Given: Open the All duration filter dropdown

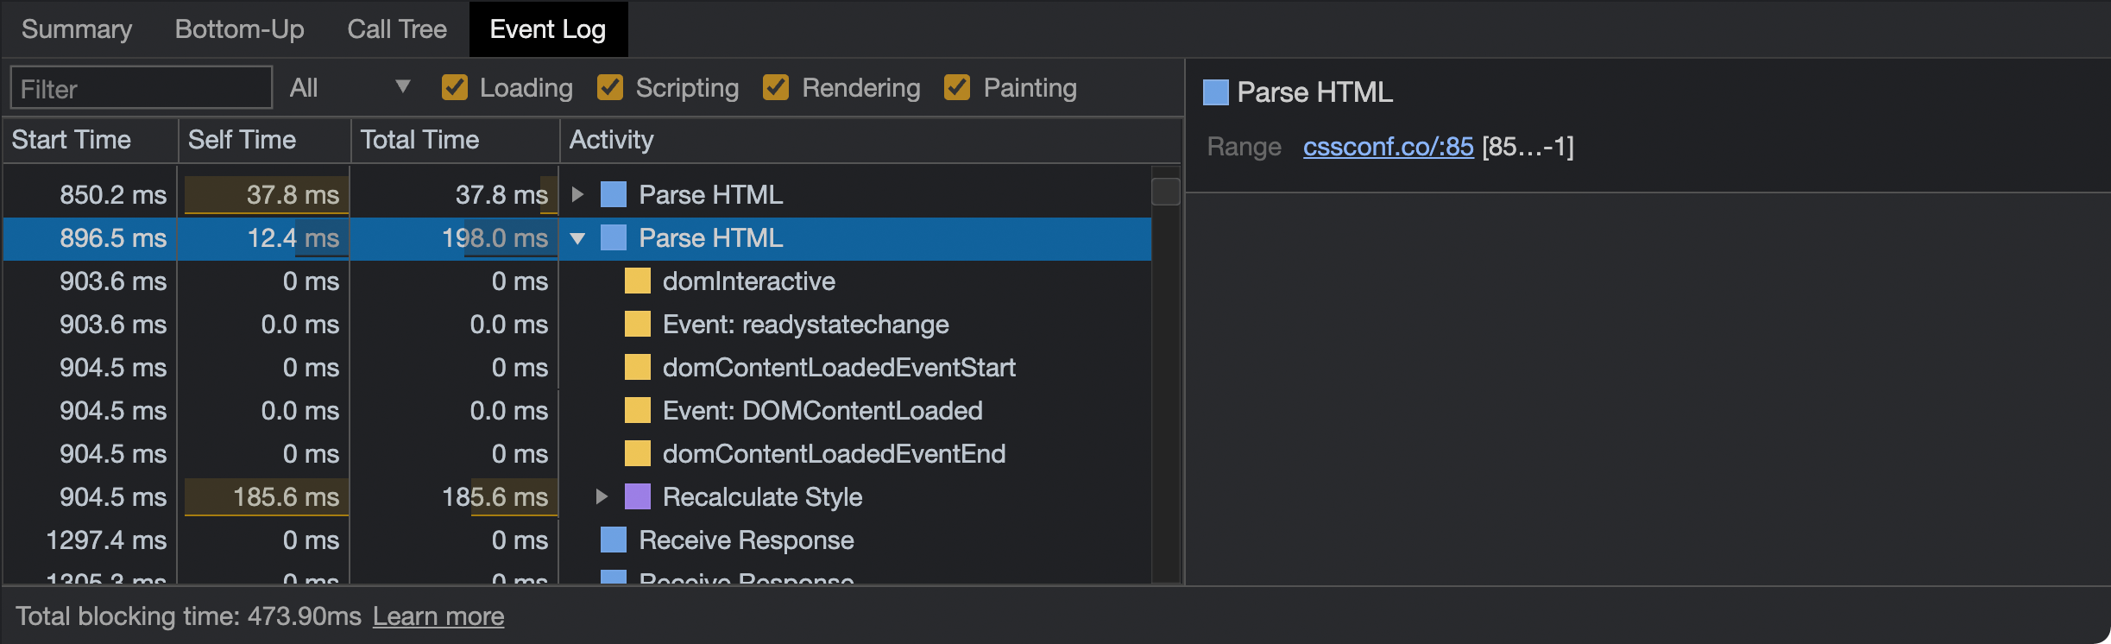Looking at the screenshot, I should pyautogui.click(x=350, y=88).
